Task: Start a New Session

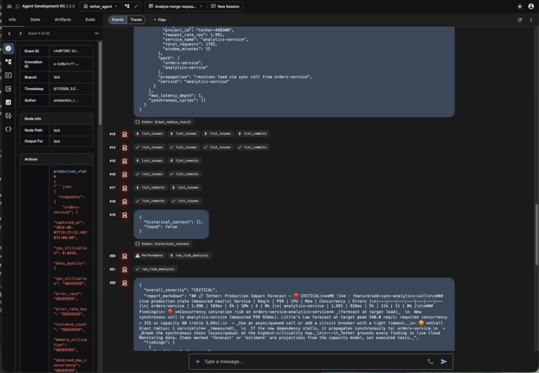Action: pyautogui.click(x=225, y=6)
